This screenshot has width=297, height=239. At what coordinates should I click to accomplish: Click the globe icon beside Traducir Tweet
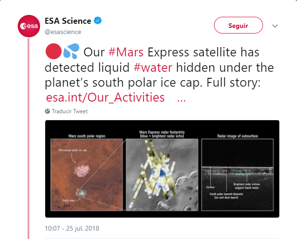(48, 111)
